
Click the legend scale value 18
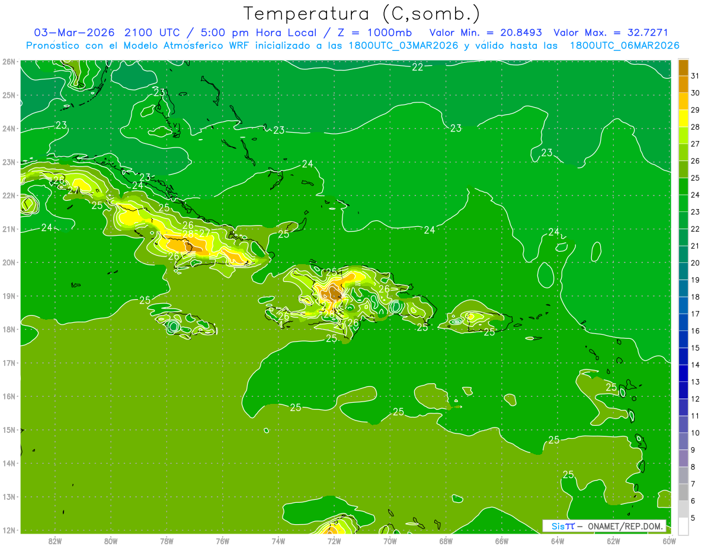[695, 297]
